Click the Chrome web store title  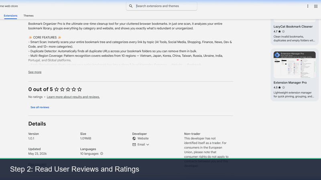(9, 6)
